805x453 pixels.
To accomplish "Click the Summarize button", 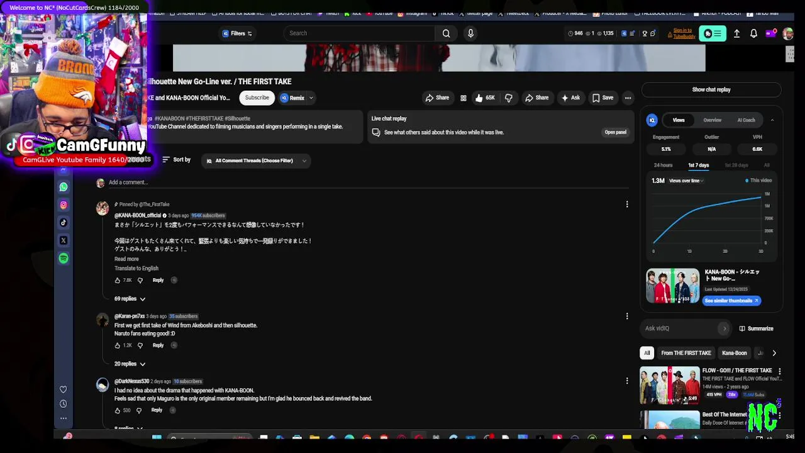I will (x=756, y=328).
